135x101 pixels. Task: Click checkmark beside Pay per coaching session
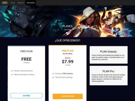click(x=12, y=71)
